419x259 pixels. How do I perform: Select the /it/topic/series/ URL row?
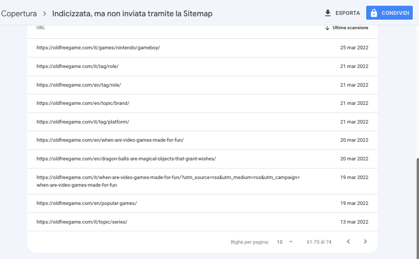click(202, 222)
